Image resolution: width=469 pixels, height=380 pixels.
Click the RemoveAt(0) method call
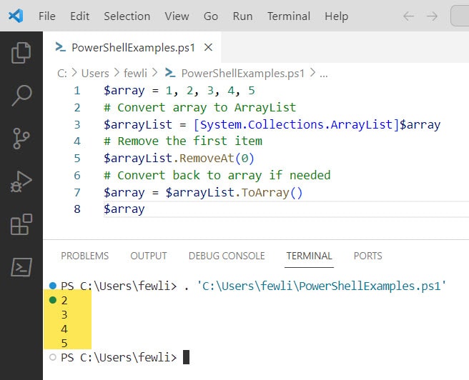point(217,159)
